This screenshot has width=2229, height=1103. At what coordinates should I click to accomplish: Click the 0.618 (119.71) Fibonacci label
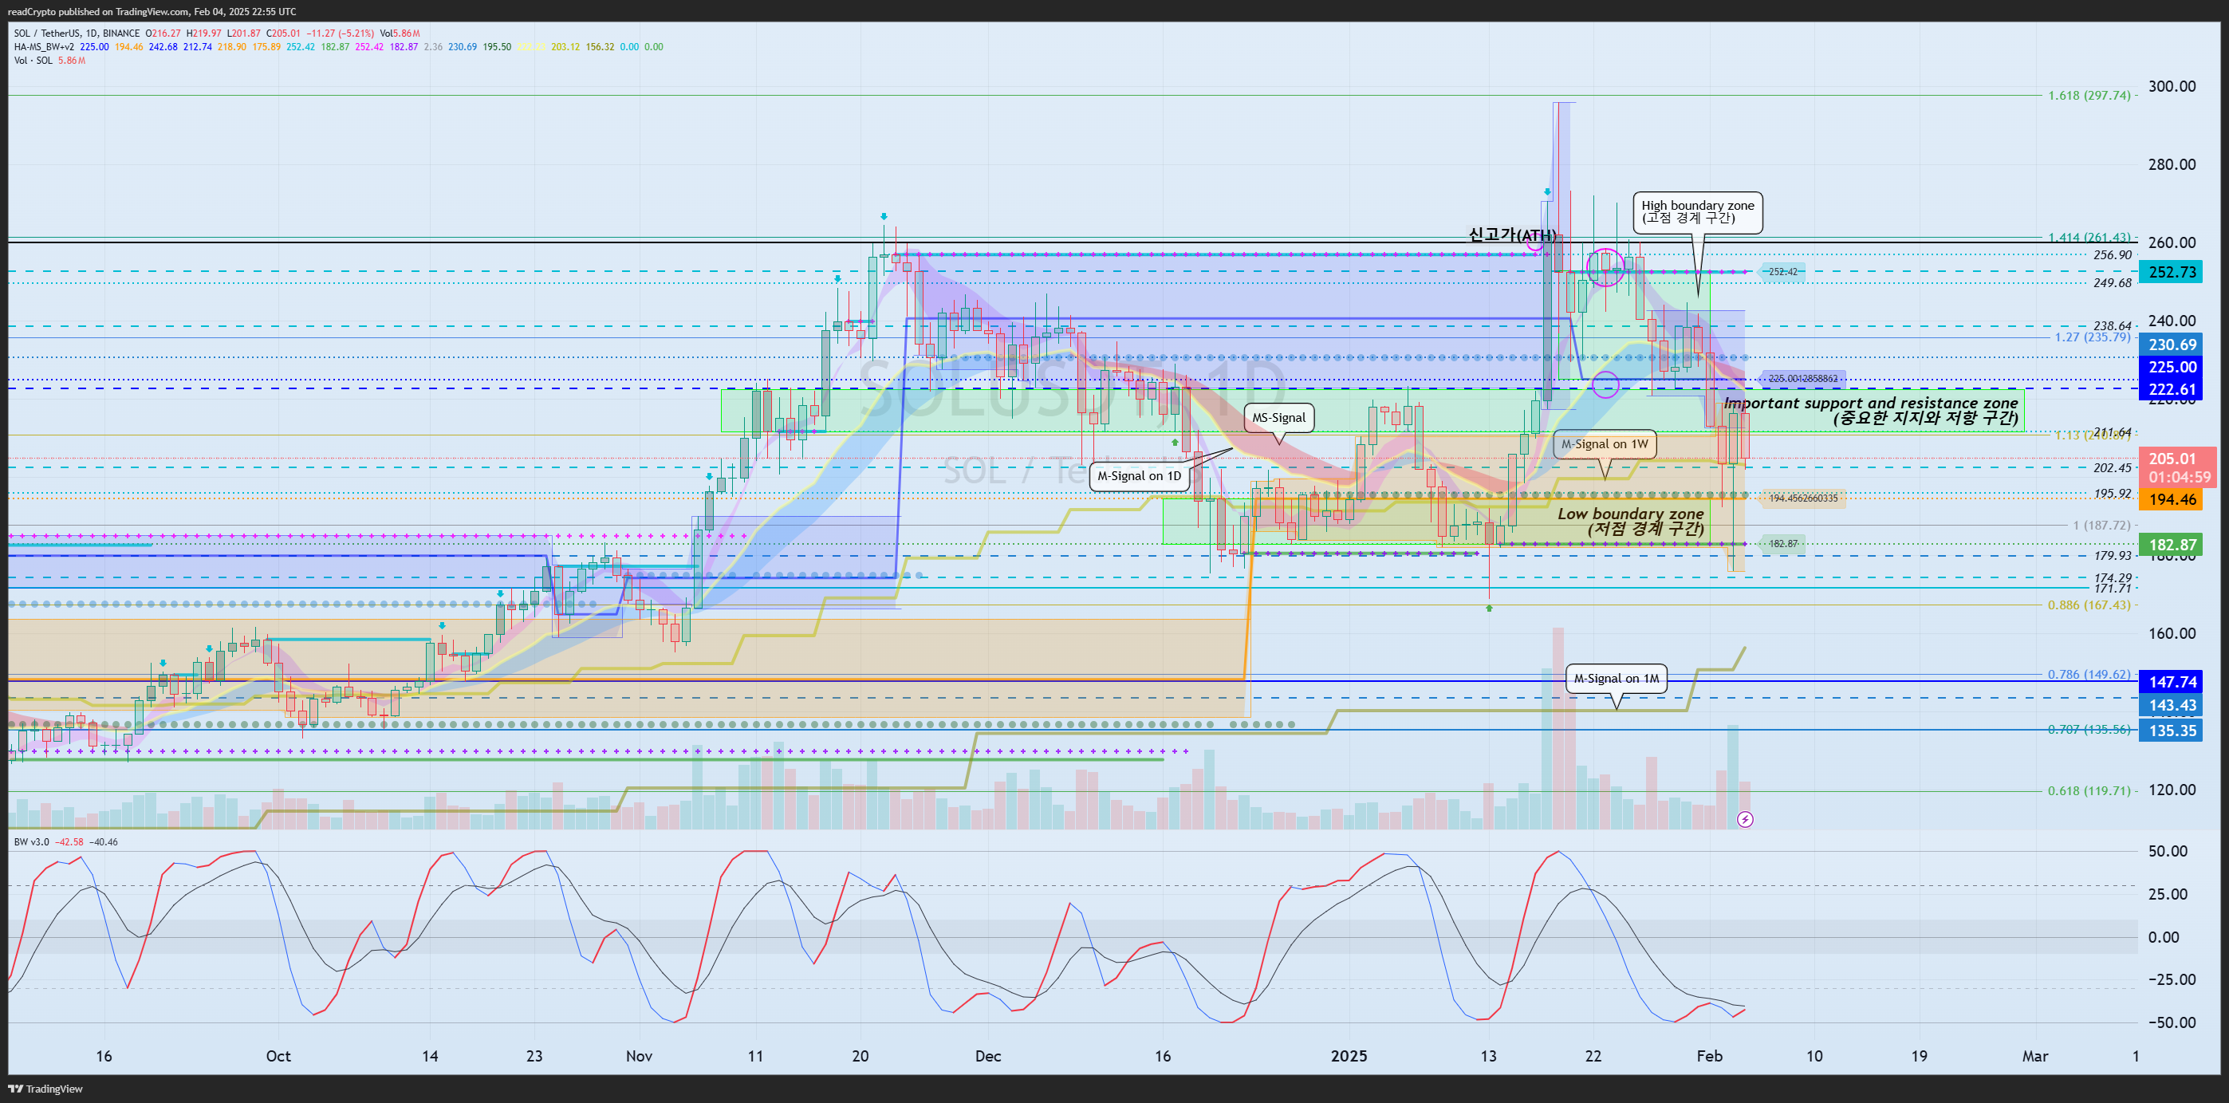point(2089,790)
